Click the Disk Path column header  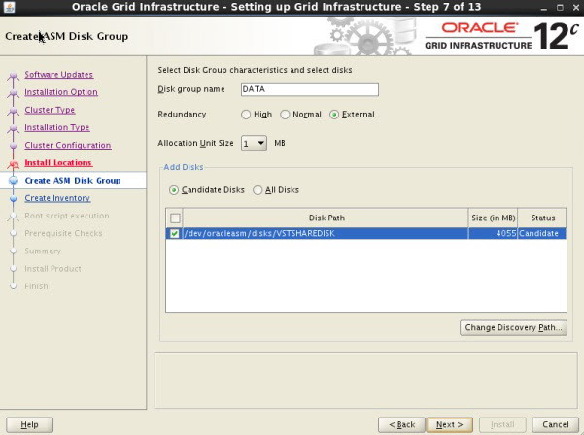[326, 218]
